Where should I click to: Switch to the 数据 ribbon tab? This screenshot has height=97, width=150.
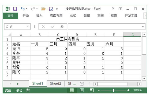click(87, 15)
